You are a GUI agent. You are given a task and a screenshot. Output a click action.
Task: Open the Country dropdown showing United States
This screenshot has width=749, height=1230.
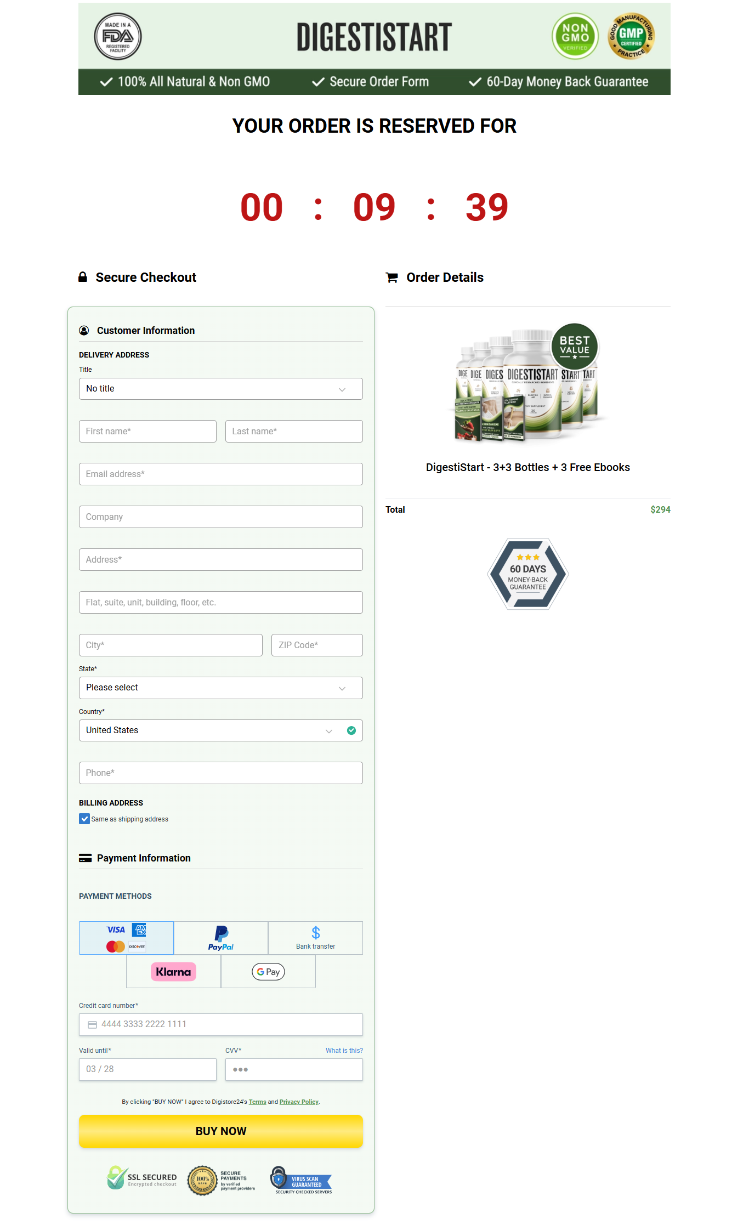(x=221, y=730)
